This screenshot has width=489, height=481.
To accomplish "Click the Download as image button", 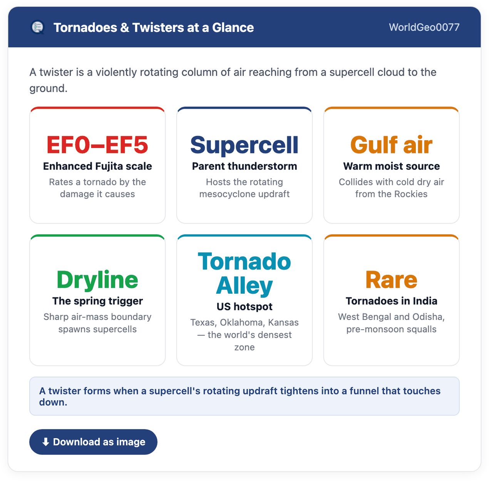I will 93,442.
